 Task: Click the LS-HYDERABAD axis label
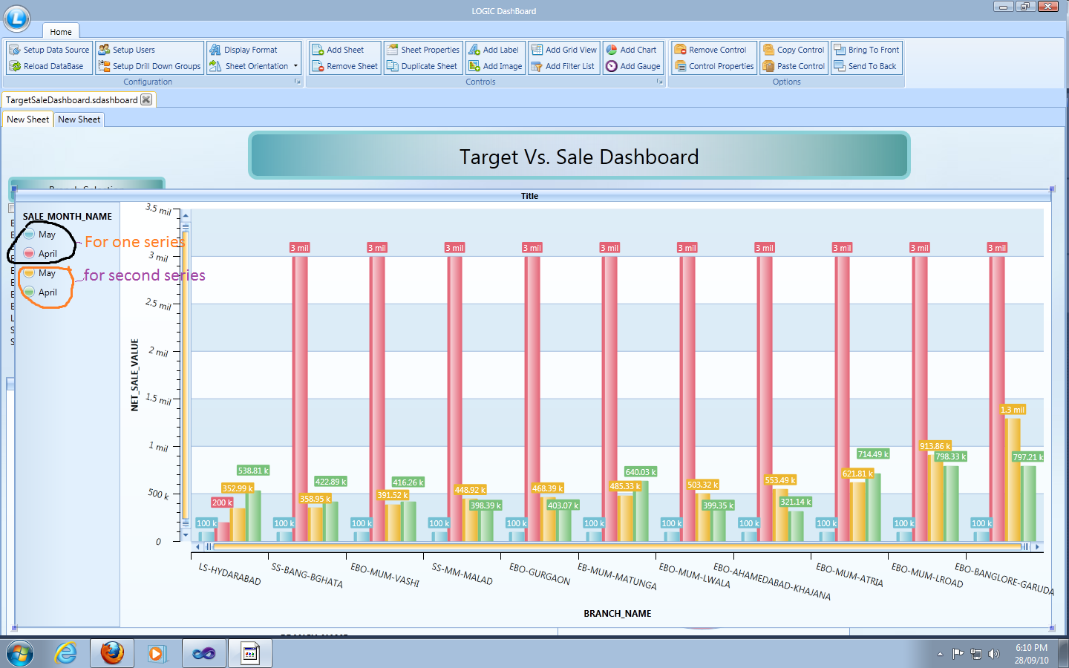click(229, 574)
